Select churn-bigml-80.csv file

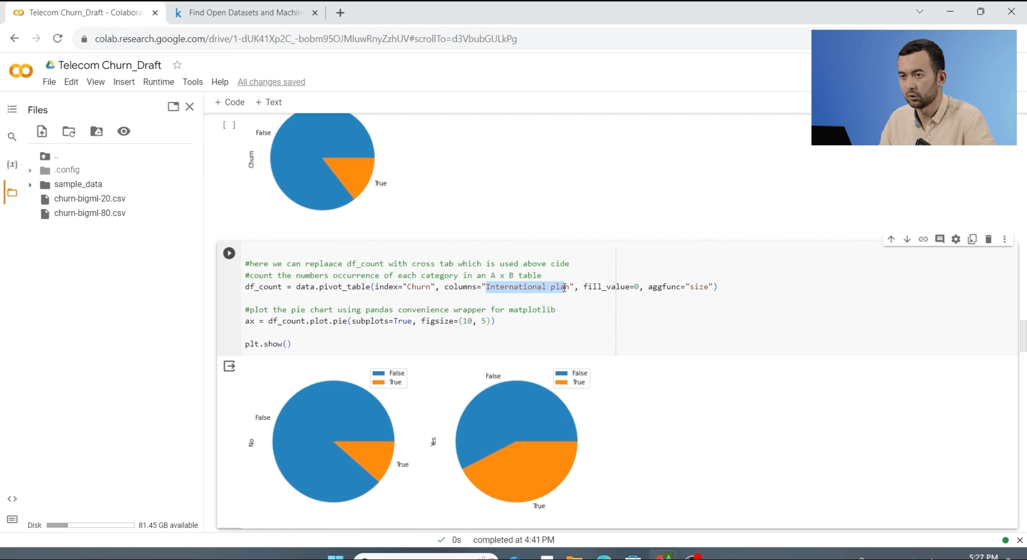coord(89,213)
